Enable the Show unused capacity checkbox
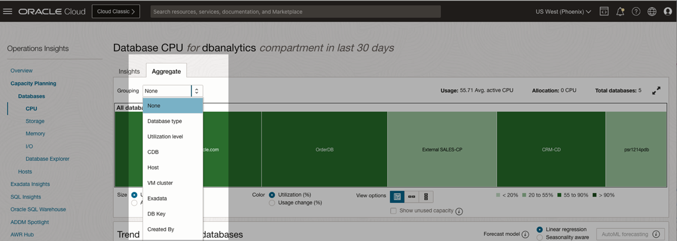The height and width of the screenshot is (241, 677). (x=393, y=211)
